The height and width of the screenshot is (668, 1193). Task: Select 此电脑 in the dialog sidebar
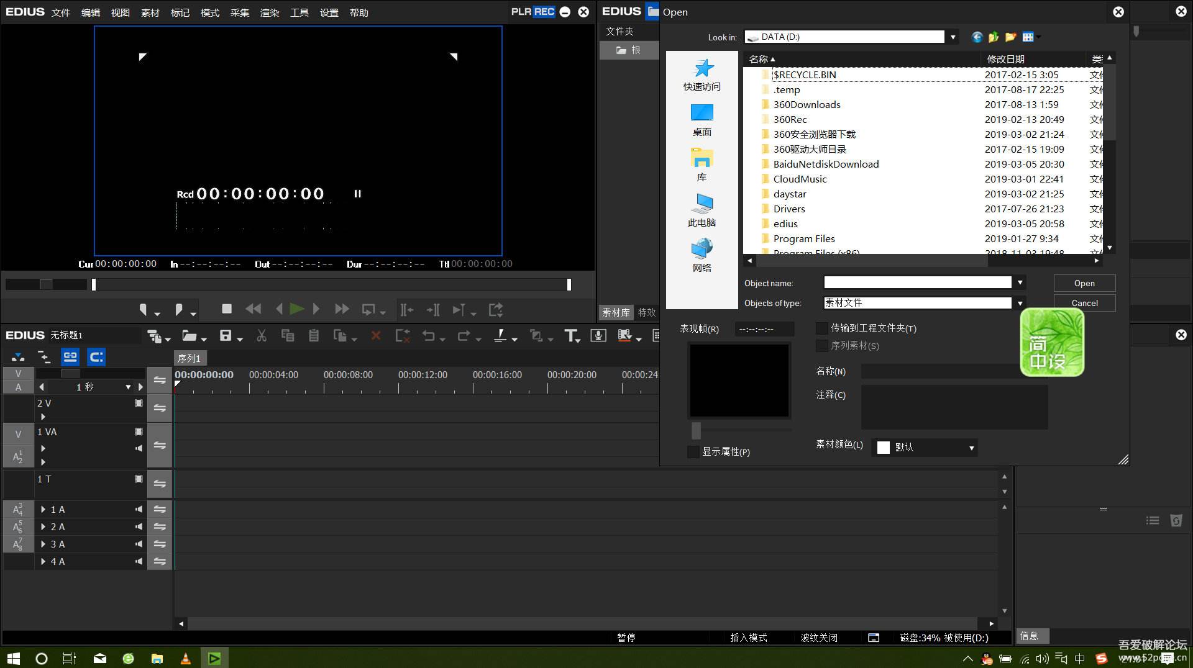702,210
